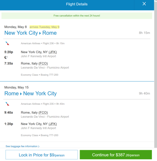Select the Rome to New York City heading
This screenshot has width=157, height=161.
coord(30,94)
